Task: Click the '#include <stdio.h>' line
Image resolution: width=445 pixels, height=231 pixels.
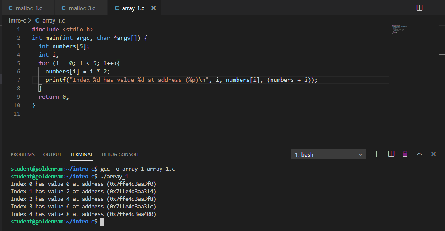Action: point(62,30)
